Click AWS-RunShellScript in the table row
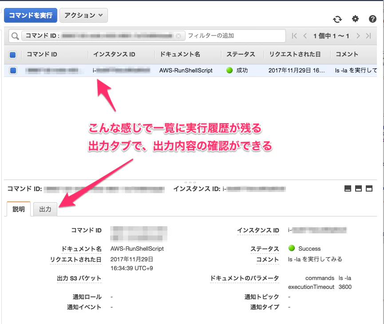 pyautogui.click(x=186, y=70)
